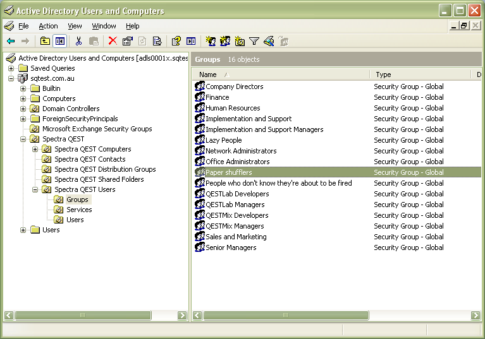The height and width of the screenshot is (339, 485).
Task: Open the View menu
Action: pos(75,26)
